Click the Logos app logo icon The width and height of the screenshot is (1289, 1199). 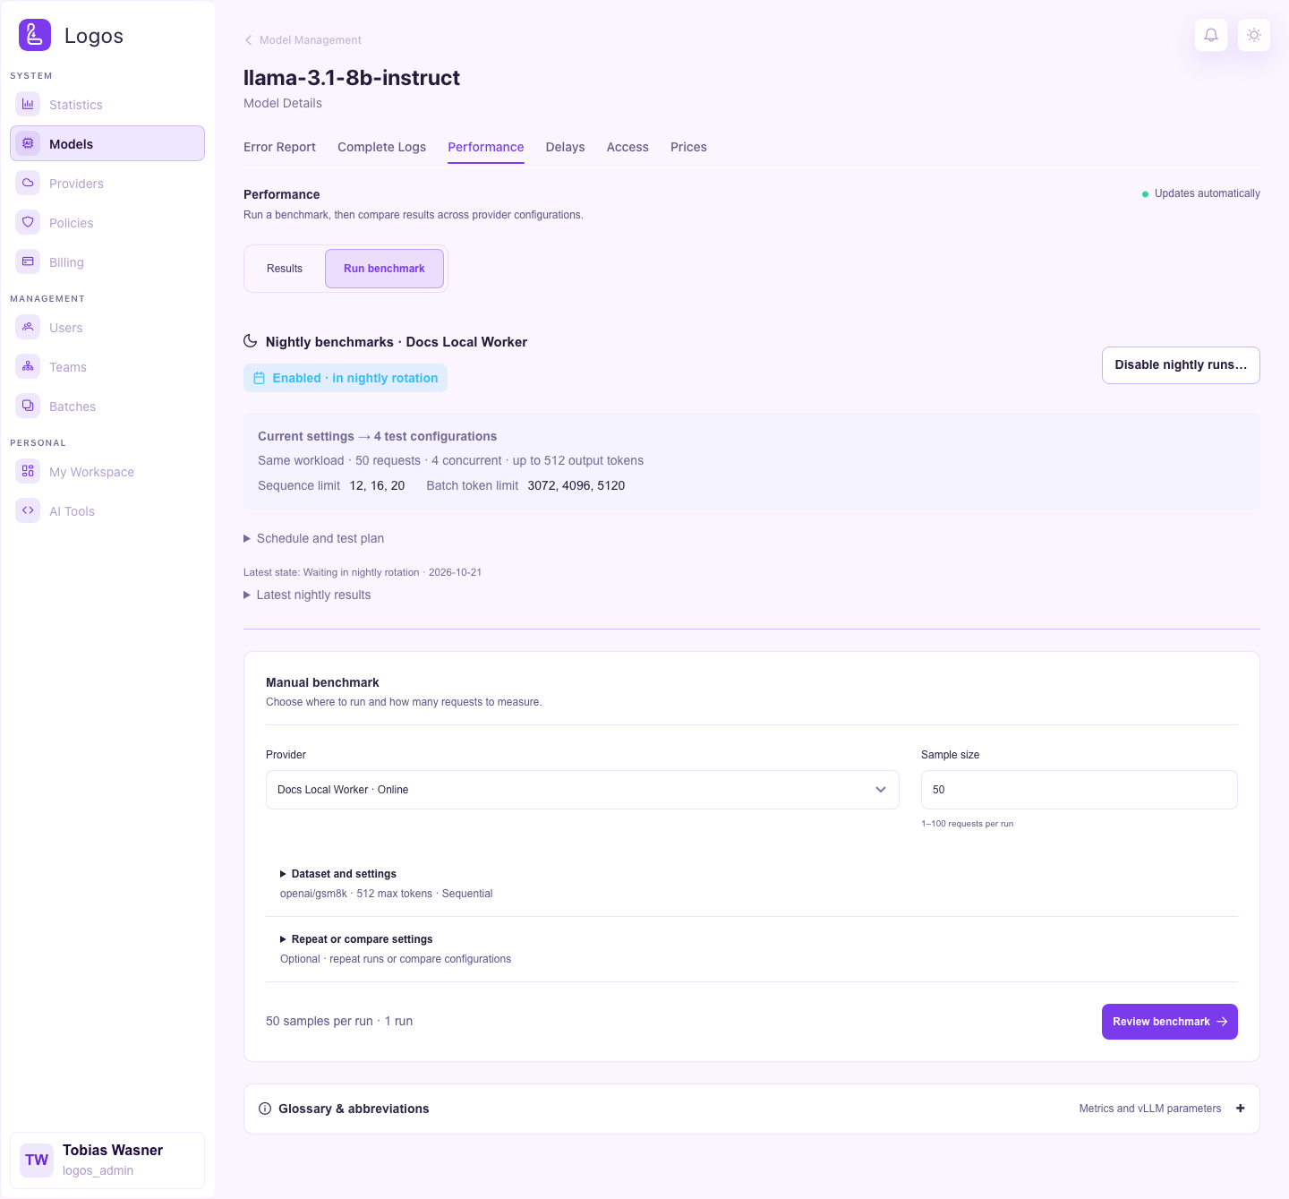pyautogui.click(x=35, y=35)
